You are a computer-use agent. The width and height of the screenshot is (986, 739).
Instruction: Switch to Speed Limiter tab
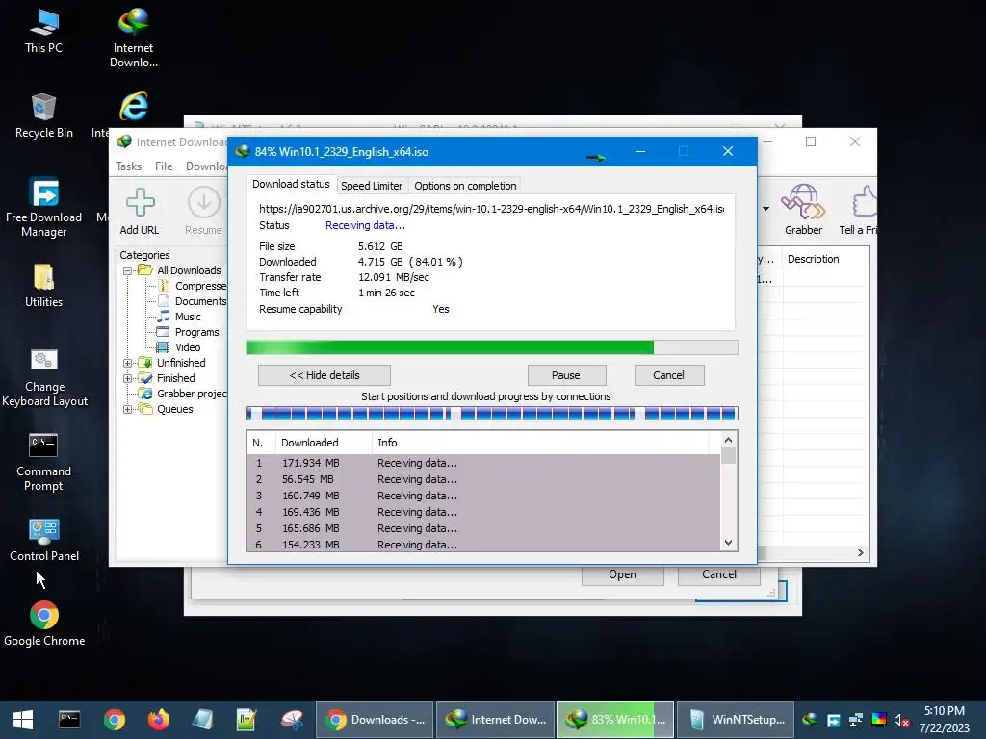[372, 186]
